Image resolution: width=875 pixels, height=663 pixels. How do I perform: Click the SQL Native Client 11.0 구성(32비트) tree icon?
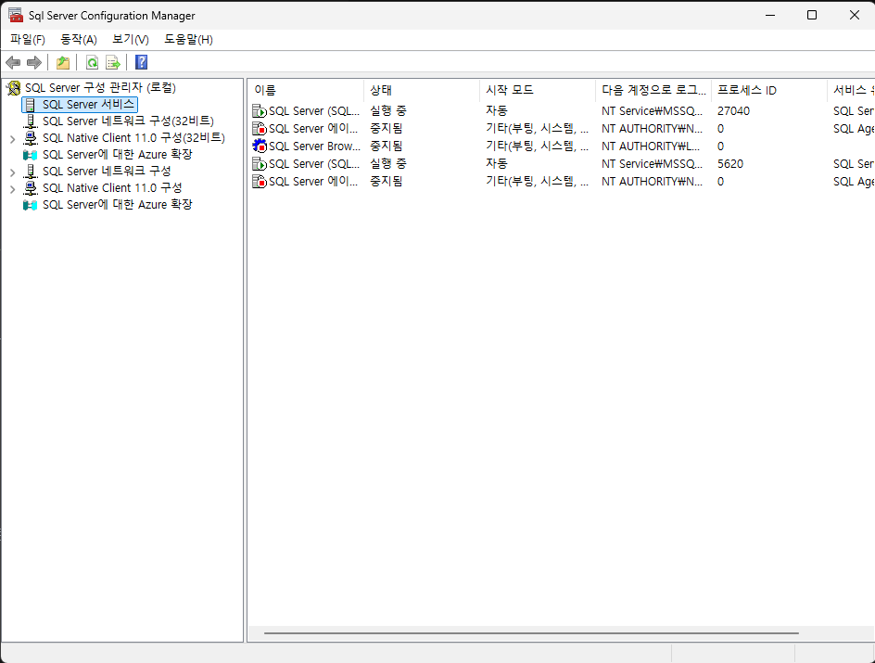(31, 138)
